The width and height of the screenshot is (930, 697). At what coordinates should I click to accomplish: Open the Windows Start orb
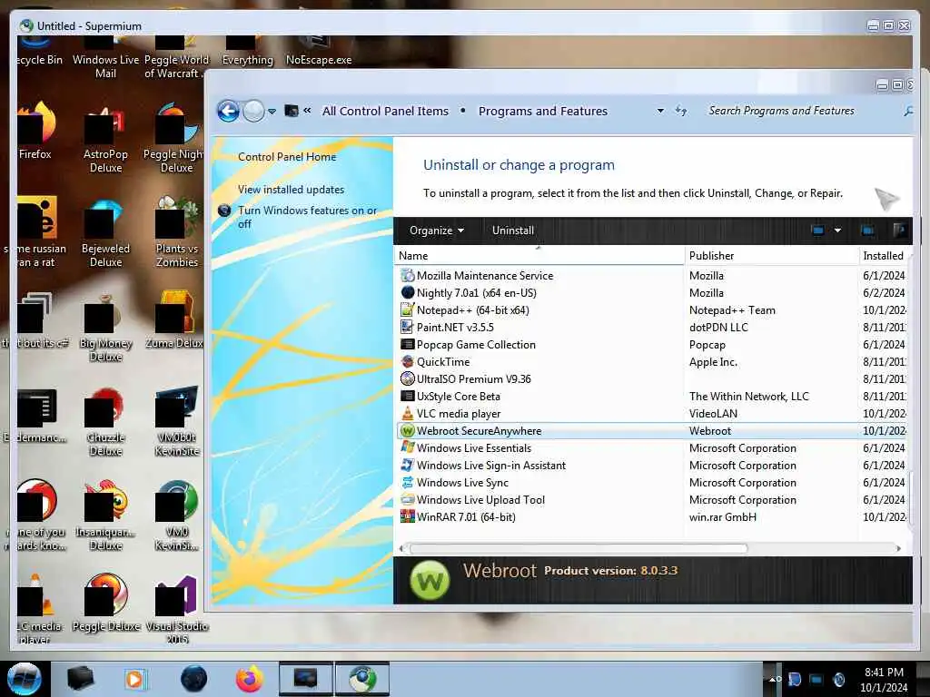tap(24, 679)
